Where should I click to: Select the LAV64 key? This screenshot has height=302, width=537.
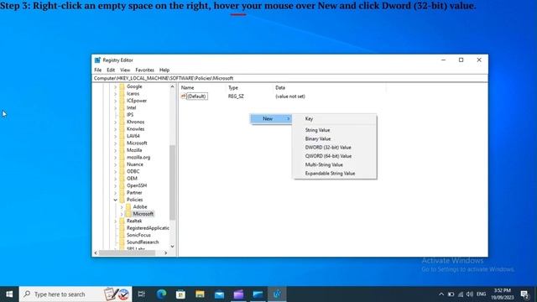click(133, 136)
